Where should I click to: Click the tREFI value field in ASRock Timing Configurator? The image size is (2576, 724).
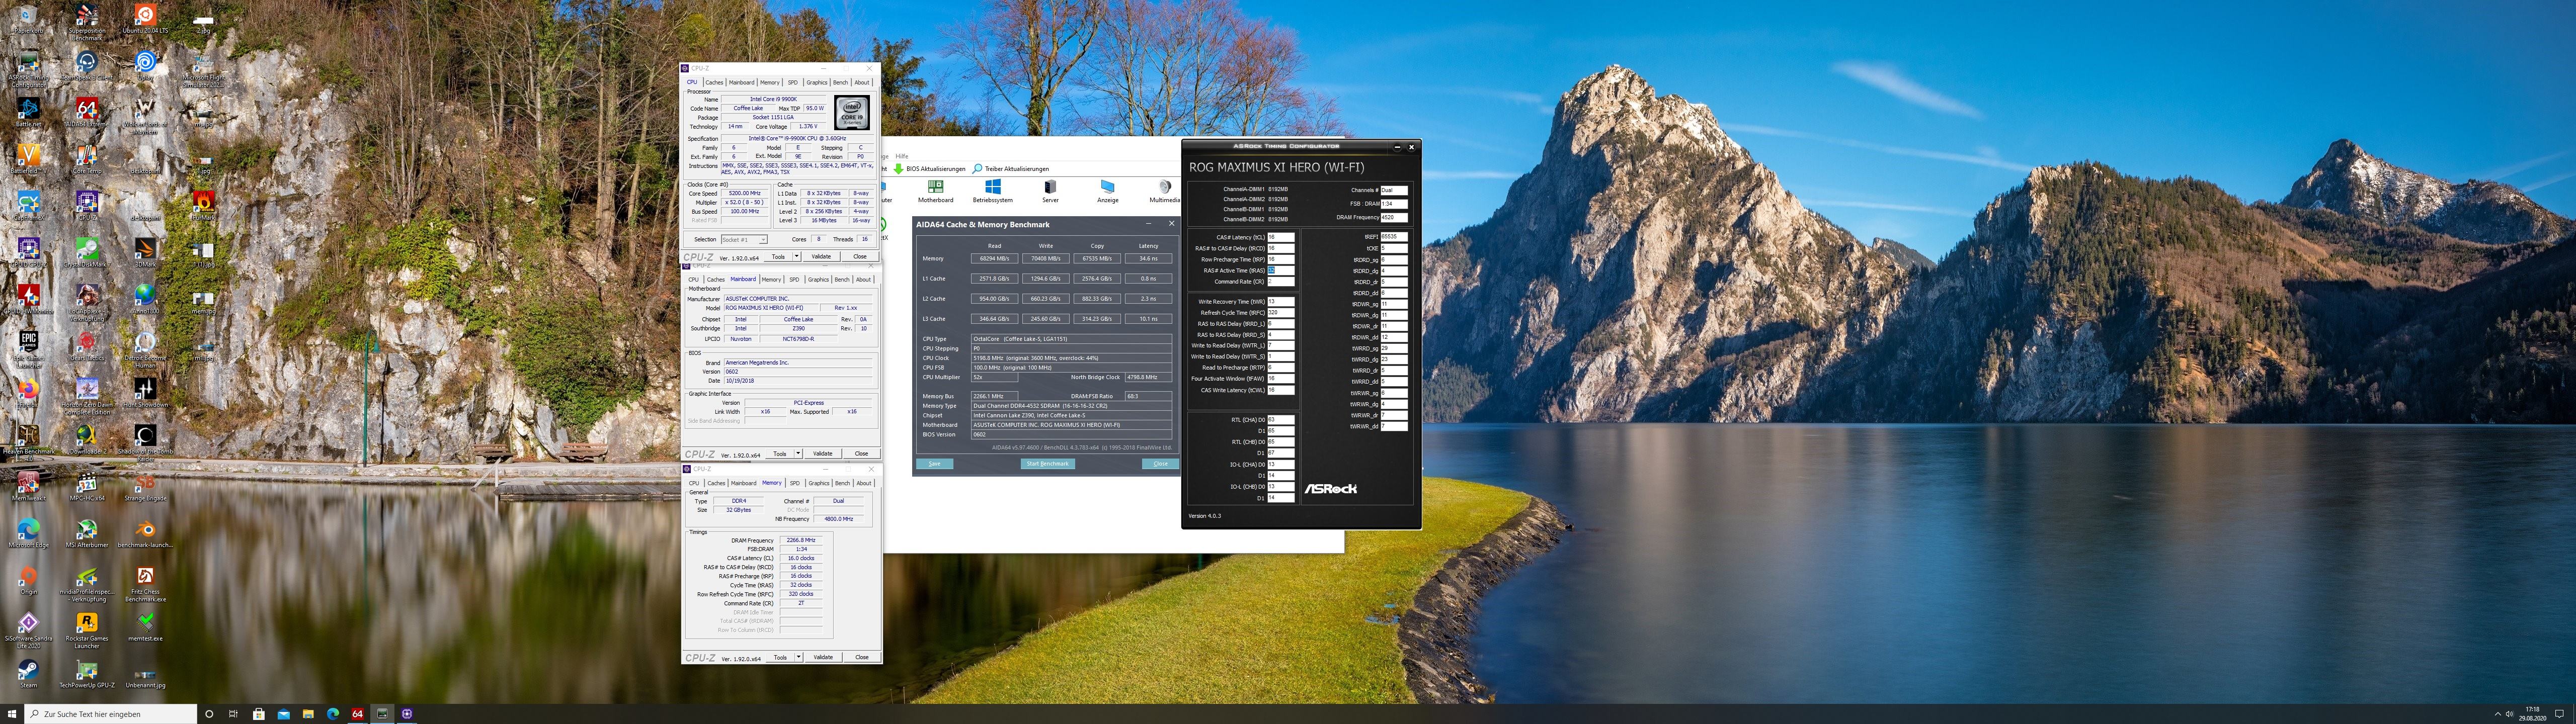[1394, 237]
